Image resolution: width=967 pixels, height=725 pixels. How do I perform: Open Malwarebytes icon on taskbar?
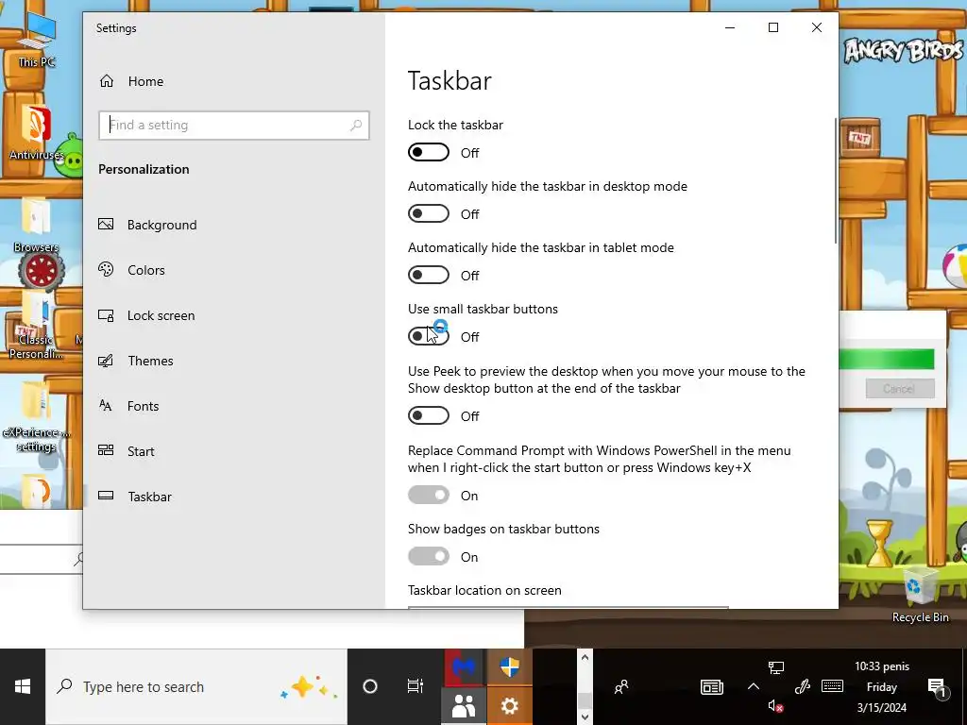point(464,666)
